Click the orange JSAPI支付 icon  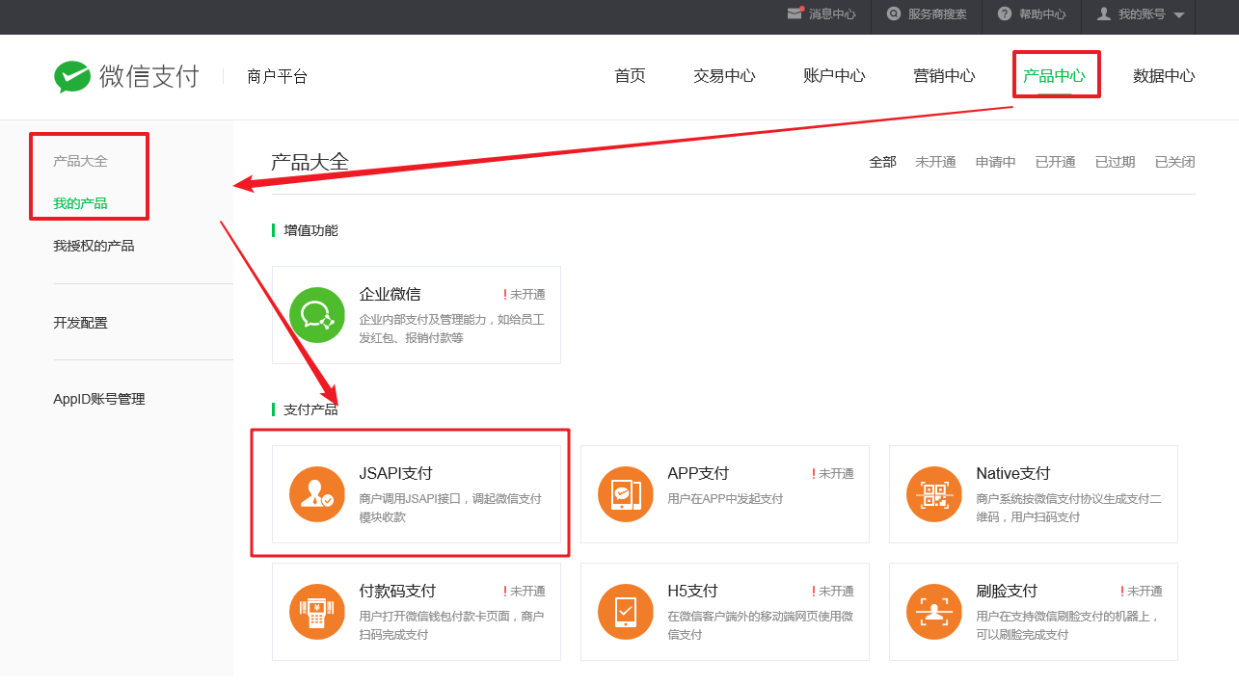[x=317, y=494]
